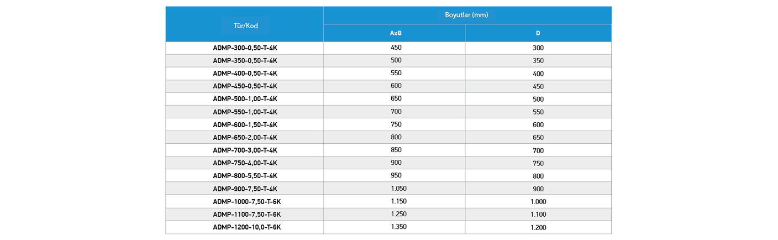The image size is (778, 240).
Task: Click the ADMP-700-3,00-T-4K row
Action: point(388,150)
